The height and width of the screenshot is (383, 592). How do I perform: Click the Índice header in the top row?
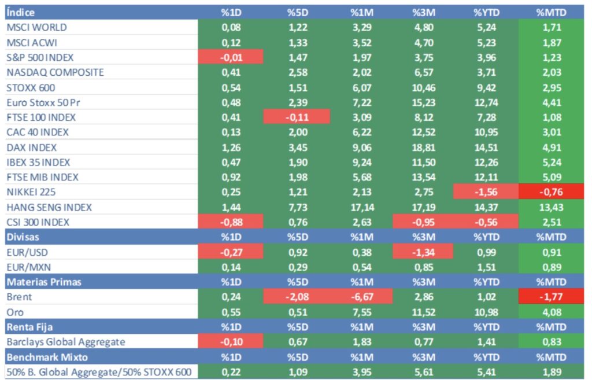(x=20, y=12)
